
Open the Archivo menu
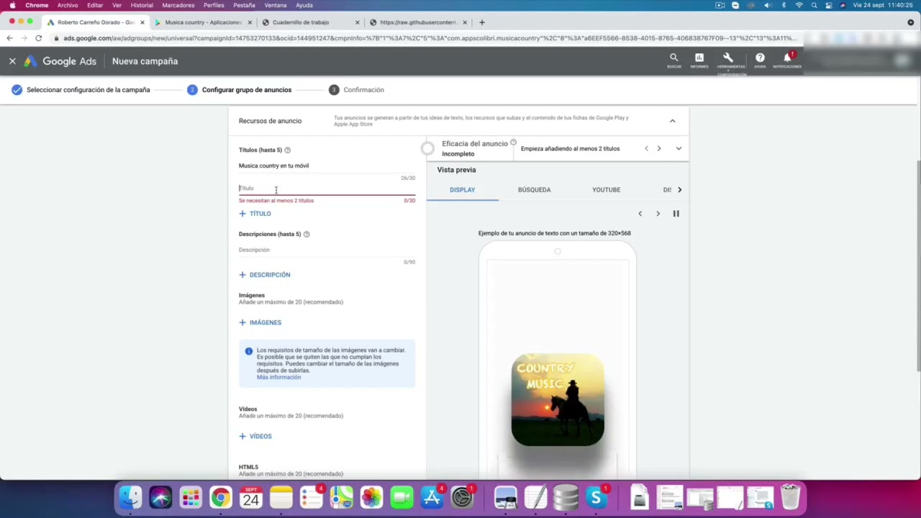click(x=68, y=5)
